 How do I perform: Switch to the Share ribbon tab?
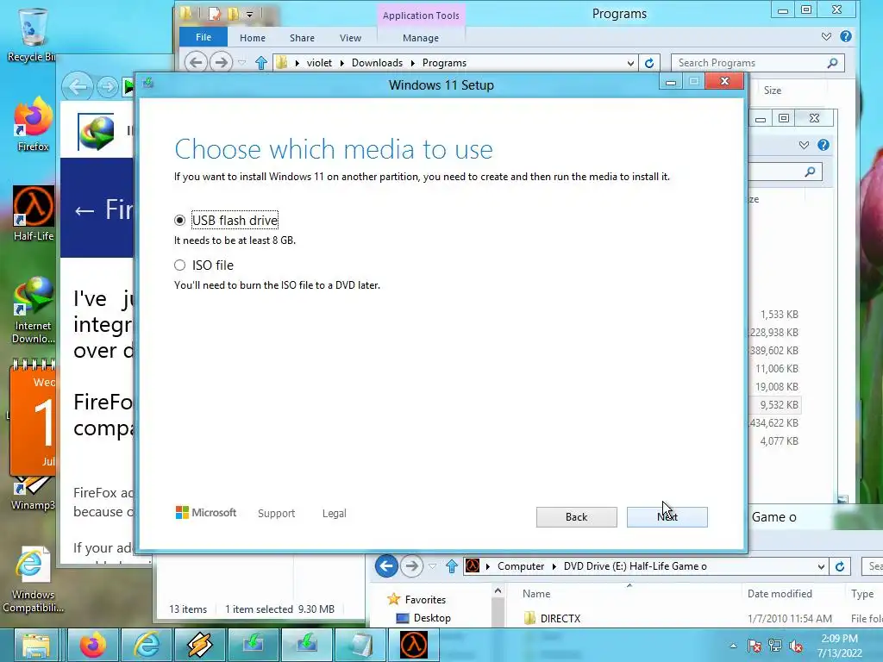(302, 38)
